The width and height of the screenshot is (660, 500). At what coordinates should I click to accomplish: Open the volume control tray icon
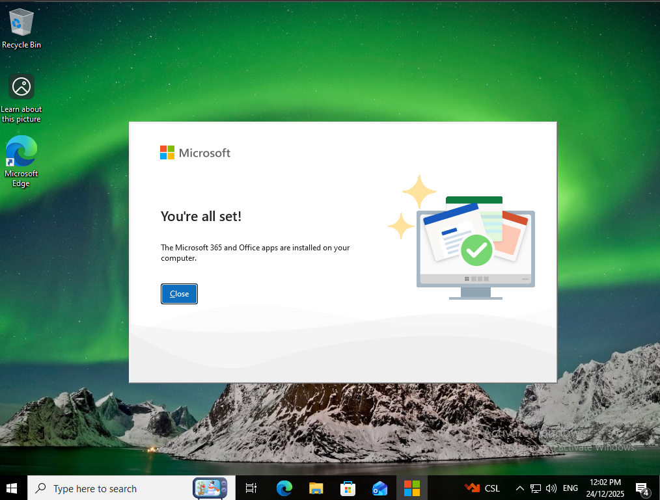(x=551, y=488)
